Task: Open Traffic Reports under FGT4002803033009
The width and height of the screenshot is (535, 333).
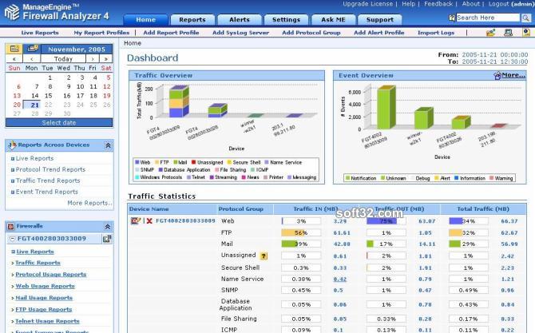Action: (38, 263)
